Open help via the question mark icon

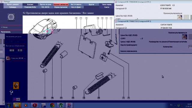point(11,93)
